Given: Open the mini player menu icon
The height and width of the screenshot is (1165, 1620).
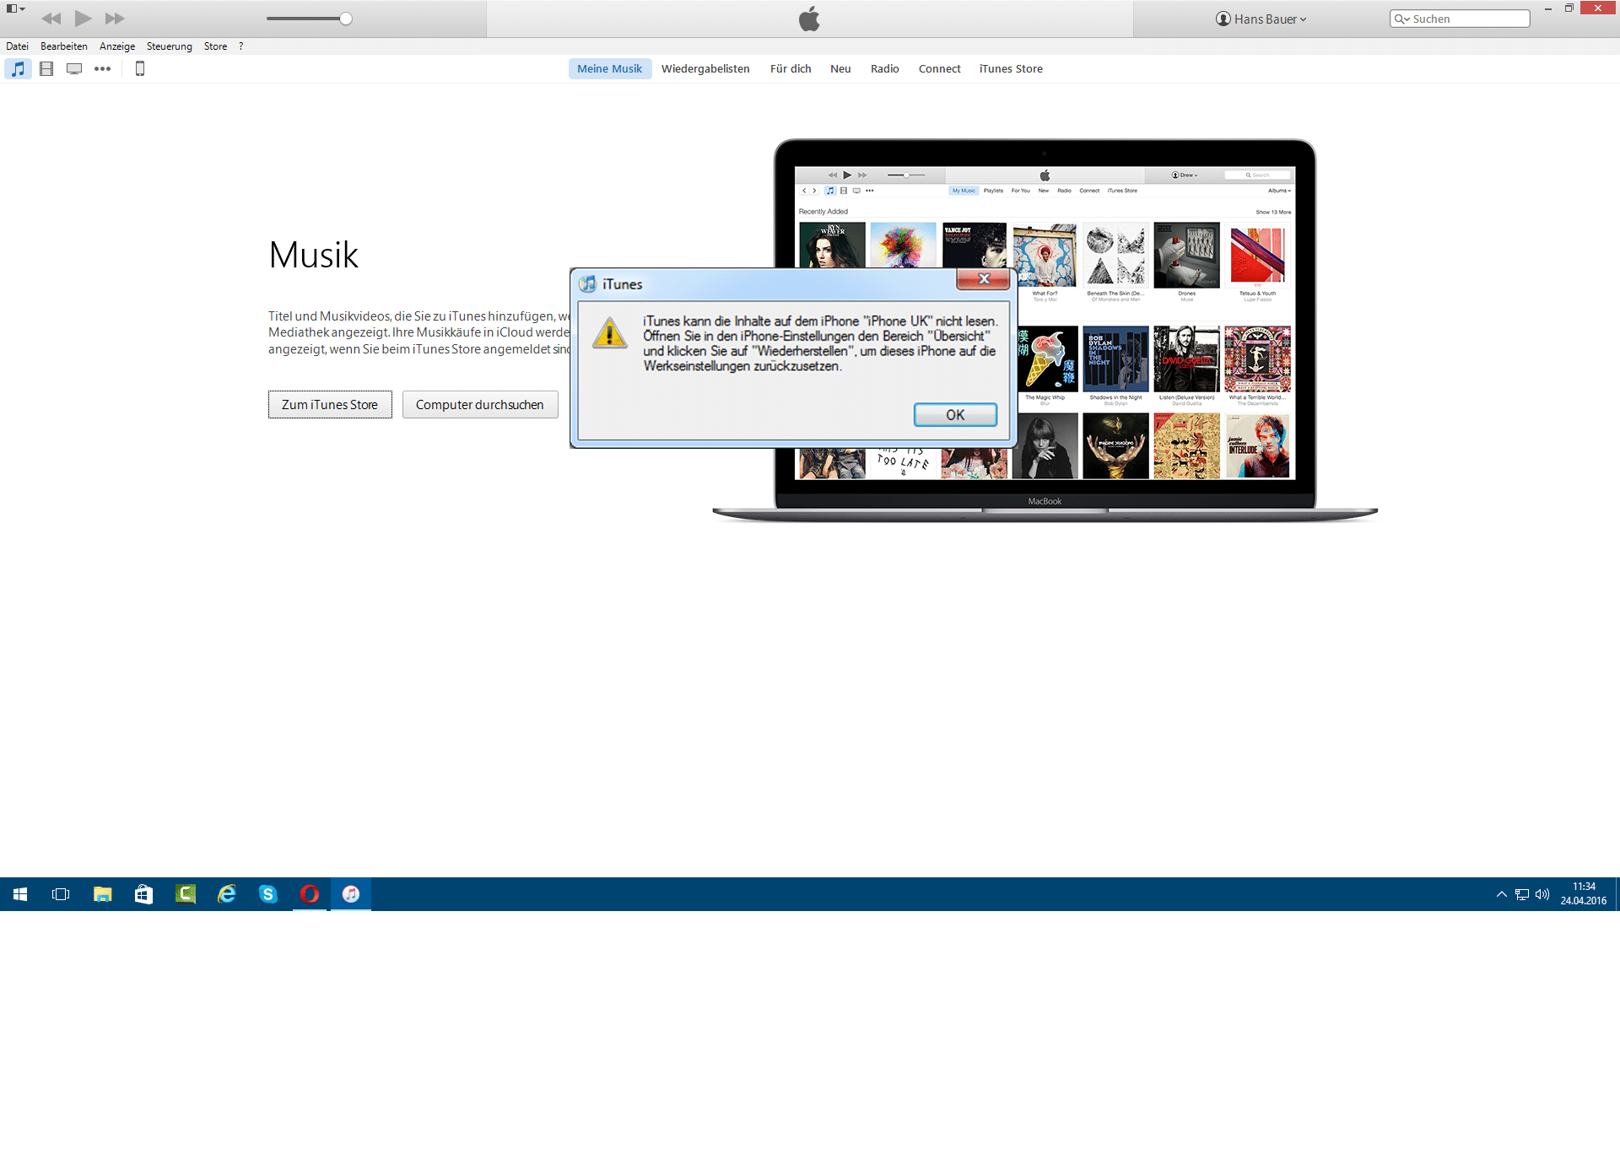Looking at the screenshot, I should pos(15,8).
